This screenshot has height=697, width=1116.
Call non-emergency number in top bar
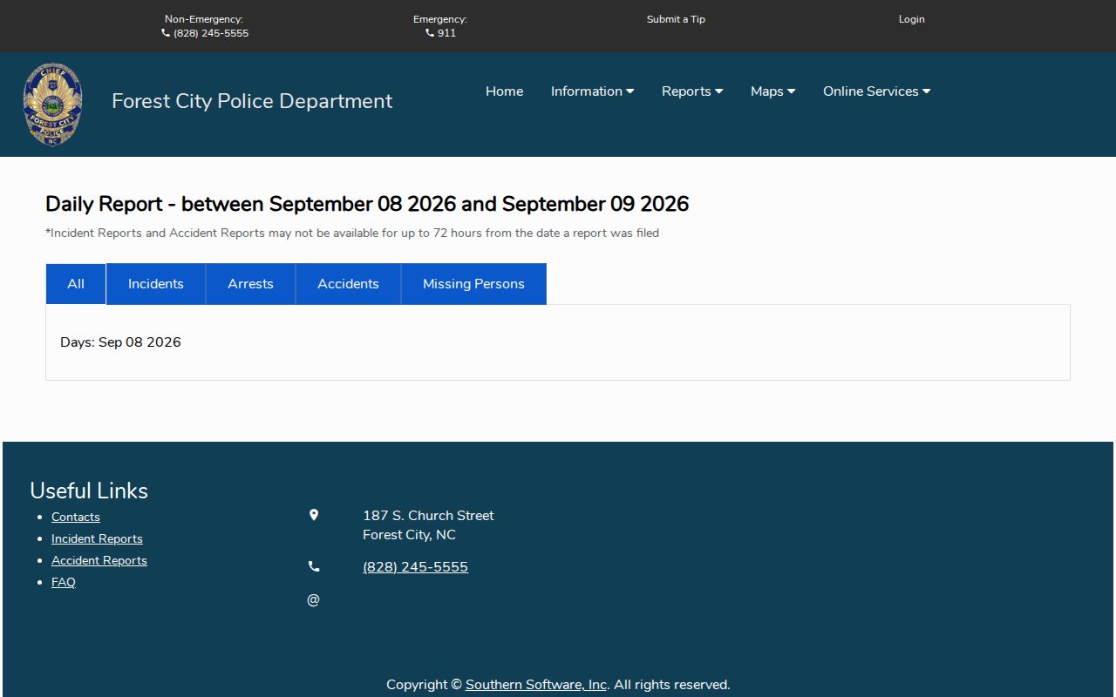tap(211, 33)
